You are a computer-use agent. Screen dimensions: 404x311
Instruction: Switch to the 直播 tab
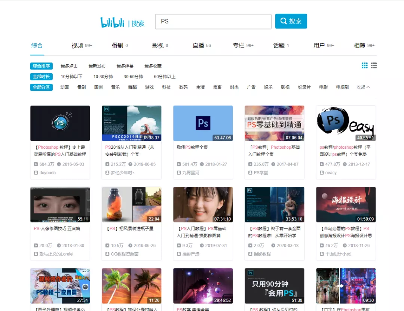(x=199, y=45)
